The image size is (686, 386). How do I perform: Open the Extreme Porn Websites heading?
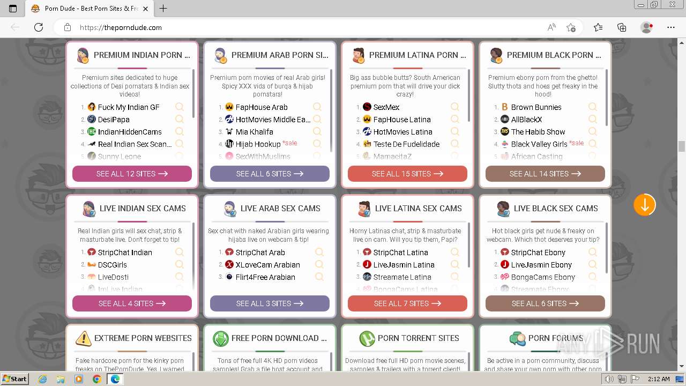pos(143,338)
